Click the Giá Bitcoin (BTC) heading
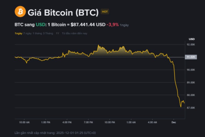205x137 pixels. point(63,12)
